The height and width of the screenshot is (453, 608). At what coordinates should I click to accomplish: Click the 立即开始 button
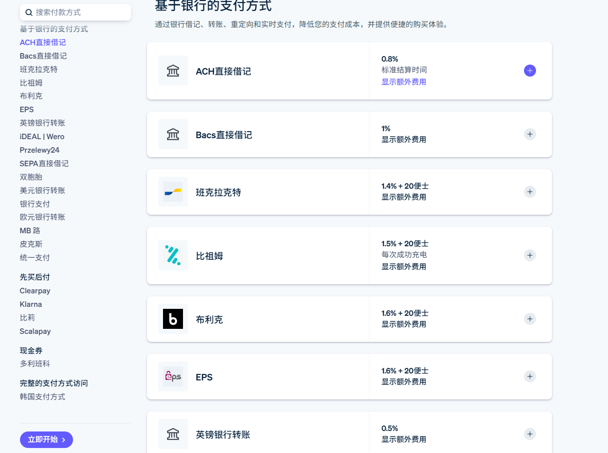pos(46,439)
